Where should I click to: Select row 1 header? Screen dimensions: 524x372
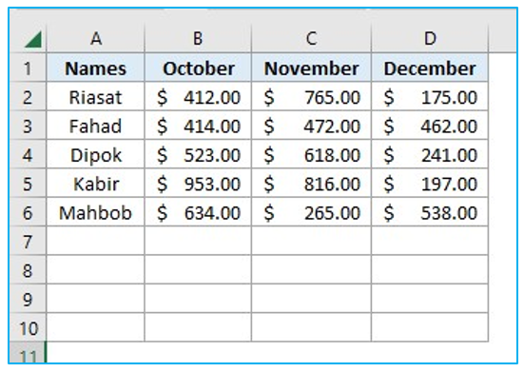tap(28, 69)
